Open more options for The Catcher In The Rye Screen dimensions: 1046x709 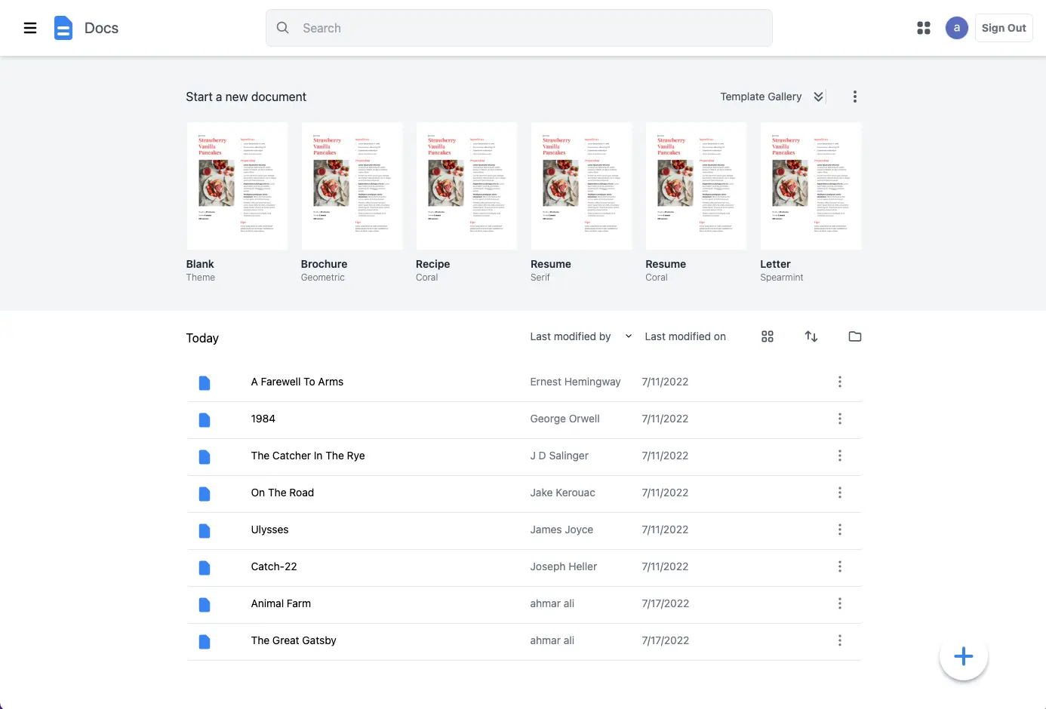840,456
